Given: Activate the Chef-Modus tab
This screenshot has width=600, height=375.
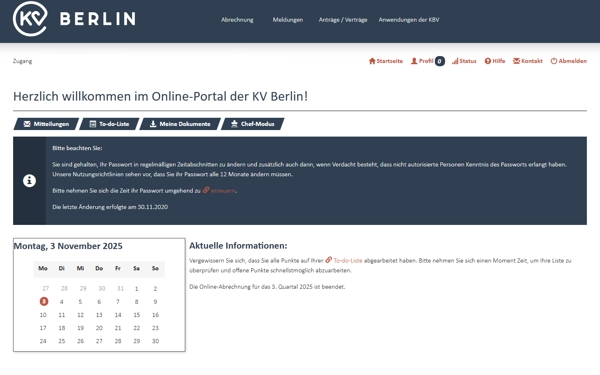Looking at the screenshot, I should point(253,124).
